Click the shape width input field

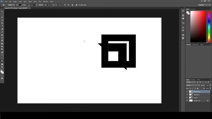click(x=49, y=5)
